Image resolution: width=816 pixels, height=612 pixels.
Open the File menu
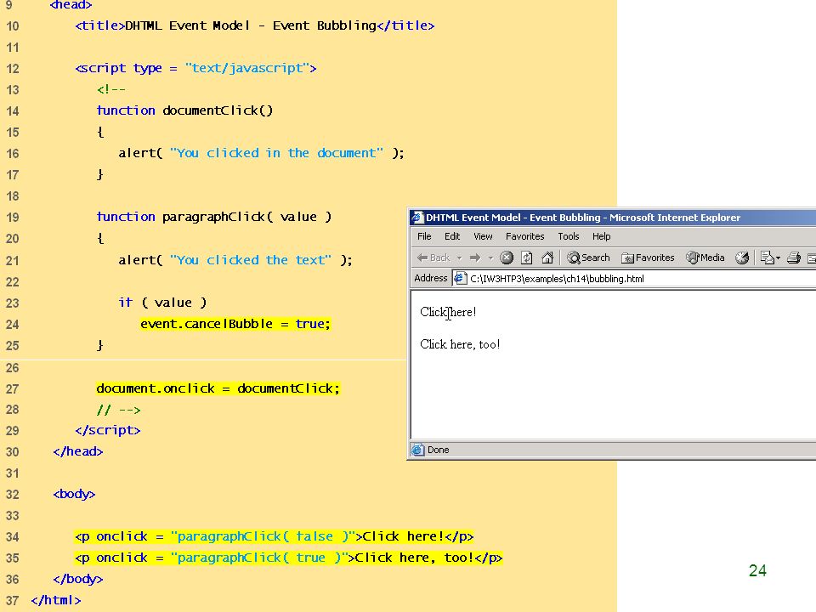pos(424,236)
